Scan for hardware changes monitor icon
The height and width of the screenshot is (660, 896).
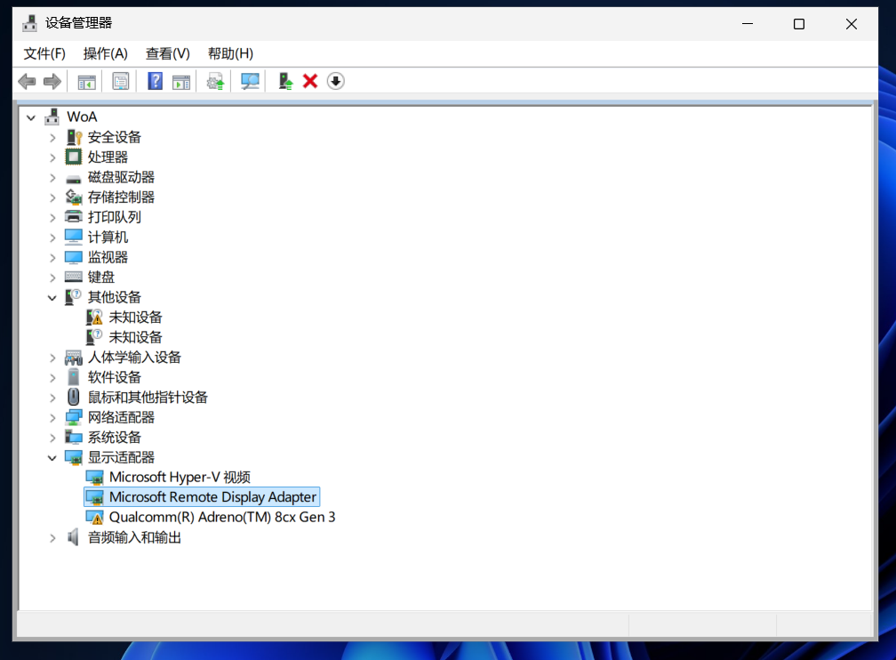pyautogui.click(x=250, y=81)
